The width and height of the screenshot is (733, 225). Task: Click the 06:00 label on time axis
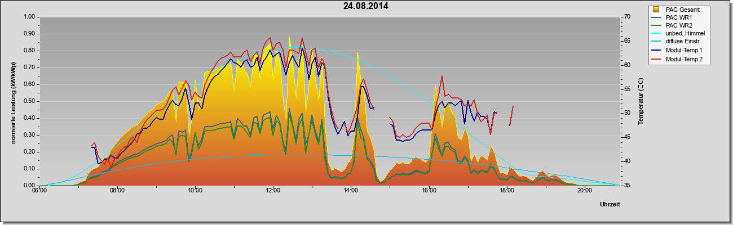39,190
